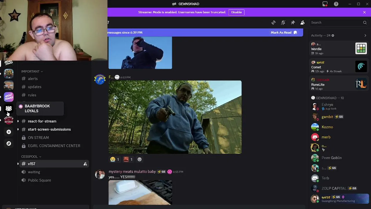Open member Kozmo profile
Viewport: 371px width, 209px height.
point(339,127)
